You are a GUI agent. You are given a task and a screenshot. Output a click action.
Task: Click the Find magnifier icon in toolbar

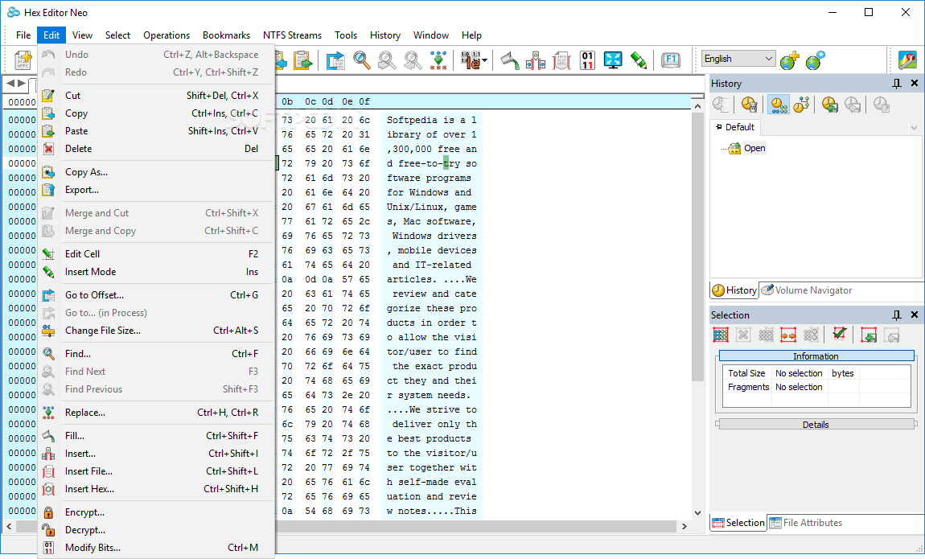(x=362, y=60)
